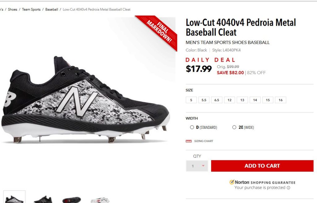The height and width of the screenshot is (203, 317).
Task: Open the QTY quantity dropdown
Action: (x=197, y=166)
